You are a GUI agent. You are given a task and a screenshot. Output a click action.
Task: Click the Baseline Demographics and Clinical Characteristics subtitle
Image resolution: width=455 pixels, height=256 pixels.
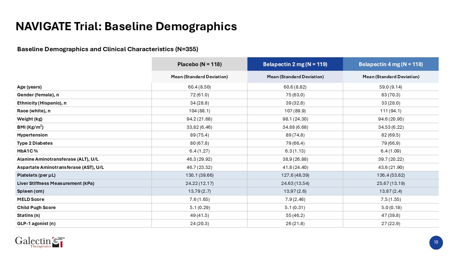(x=107, y=49)
